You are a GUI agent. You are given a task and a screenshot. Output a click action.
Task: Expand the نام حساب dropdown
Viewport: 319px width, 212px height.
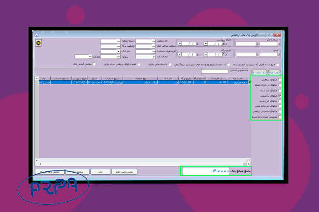point(153,56)
